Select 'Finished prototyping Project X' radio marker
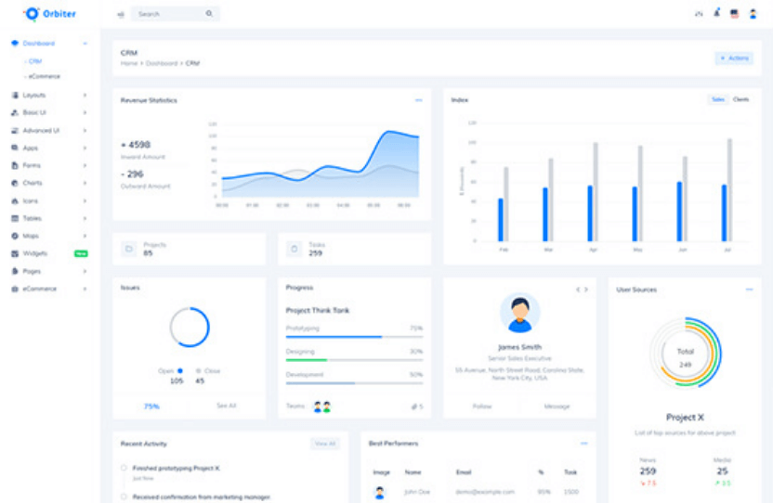Viewport: 773px width, 503px height. click(124, 468)
